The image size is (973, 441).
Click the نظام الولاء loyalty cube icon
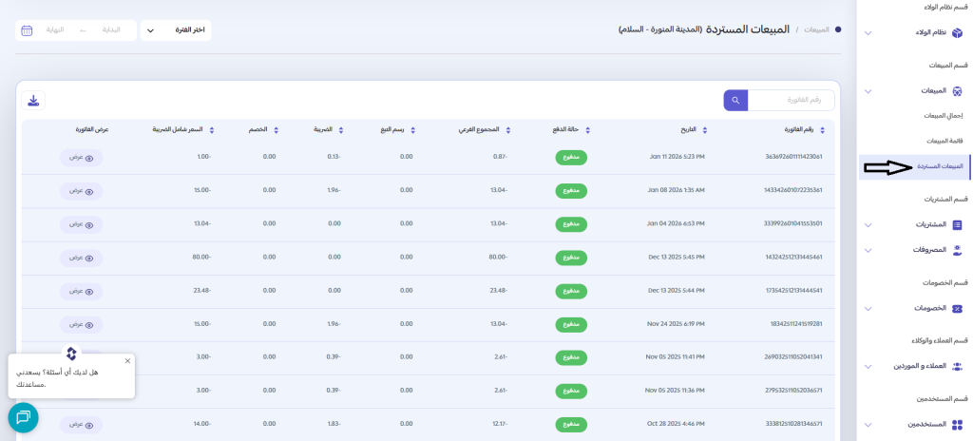[957, 33]
